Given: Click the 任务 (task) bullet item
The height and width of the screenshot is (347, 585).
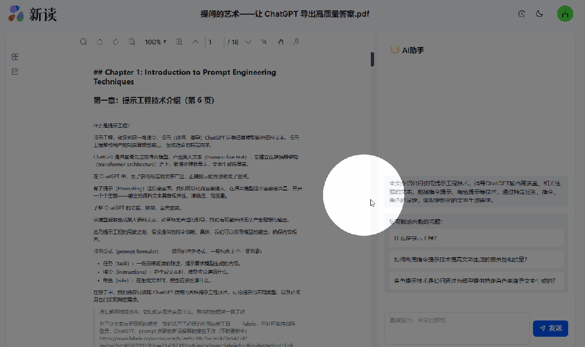Looking at the screenshot, I should point(172,263).
